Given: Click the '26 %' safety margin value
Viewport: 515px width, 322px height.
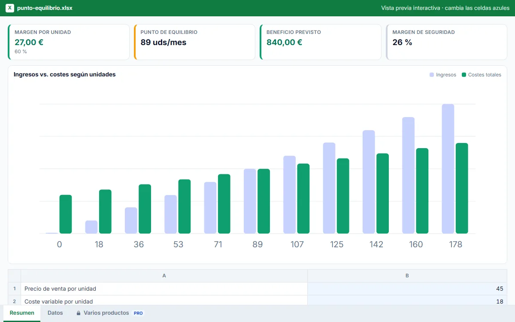Looking at the screenshot, I should click(402, 42).
